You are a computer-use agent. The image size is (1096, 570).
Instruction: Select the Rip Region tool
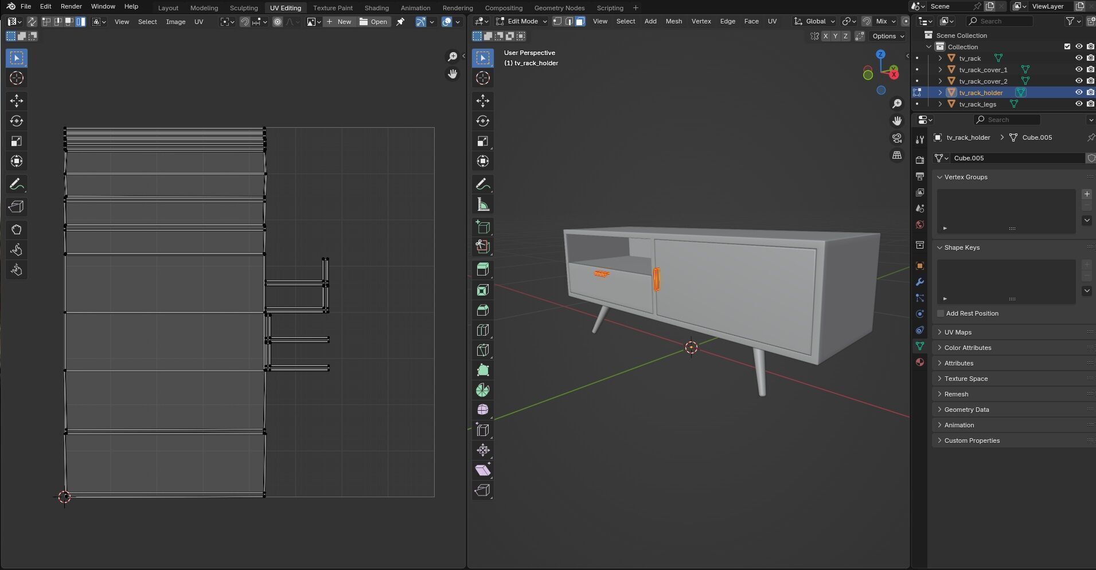(x=482, y=490)
